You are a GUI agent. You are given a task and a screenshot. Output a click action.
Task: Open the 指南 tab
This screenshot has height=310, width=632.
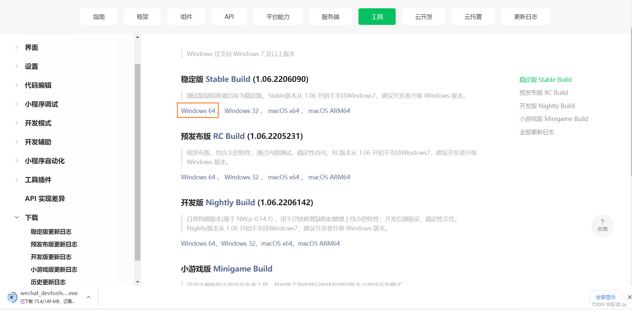pyautogui.click(x=99, y=17)
